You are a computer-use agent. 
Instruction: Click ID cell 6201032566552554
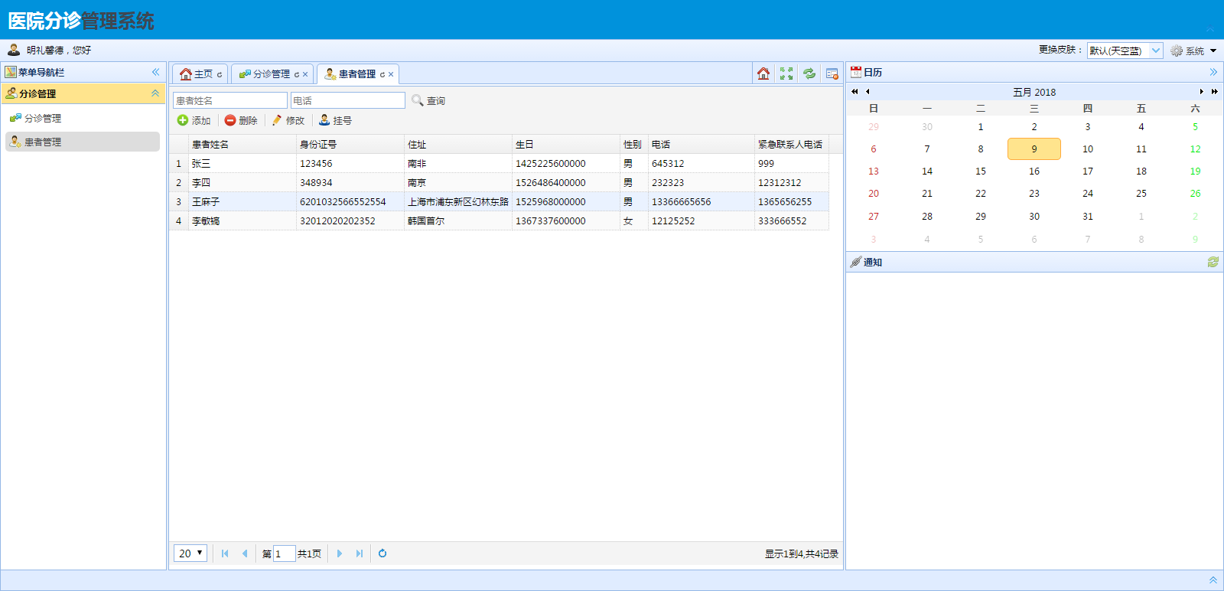tap(350, 201)
